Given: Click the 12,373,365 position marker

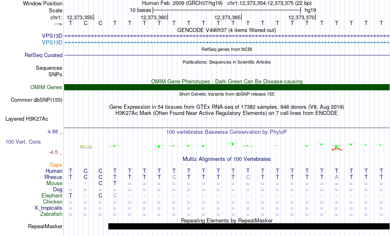Looking at the screenshot, I should tap(227, 17).
